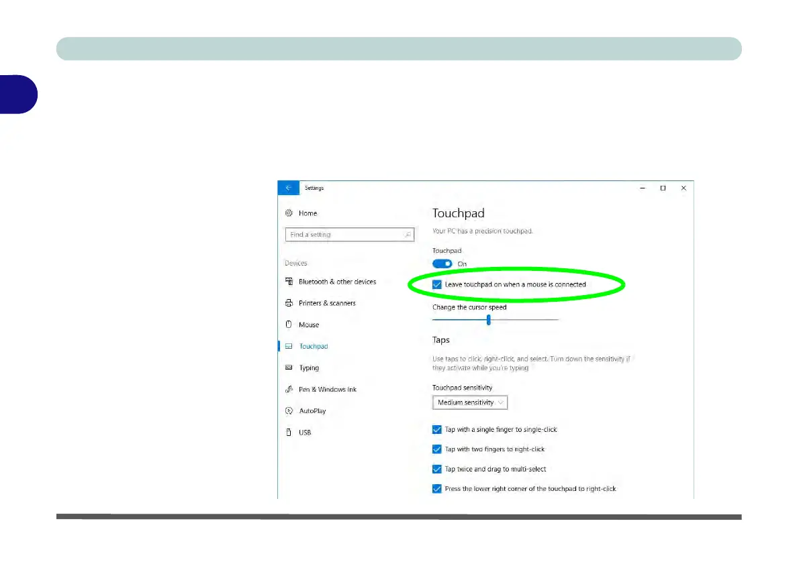The height and width of the screenshot is (562, 799).
Task: Click the Touchpad icon in sidebar
Action: [x=289, y=346]
